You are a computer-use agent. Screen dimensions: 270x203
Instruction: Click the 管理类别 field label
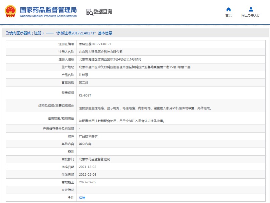point(68,82)
